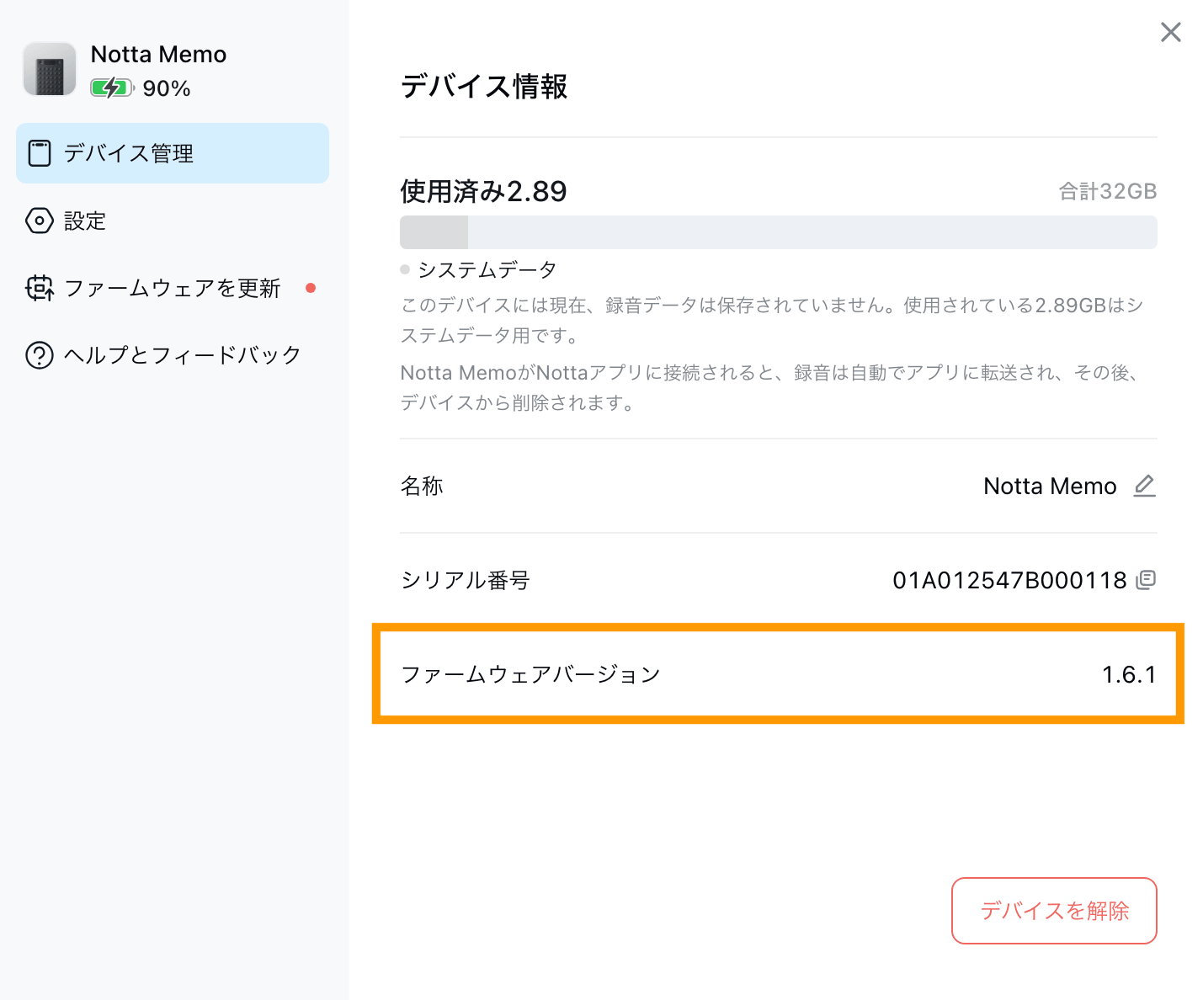Click the システムデータ legend label
This screenshot has height=1000, width=1203.
[x=487, y=269]
